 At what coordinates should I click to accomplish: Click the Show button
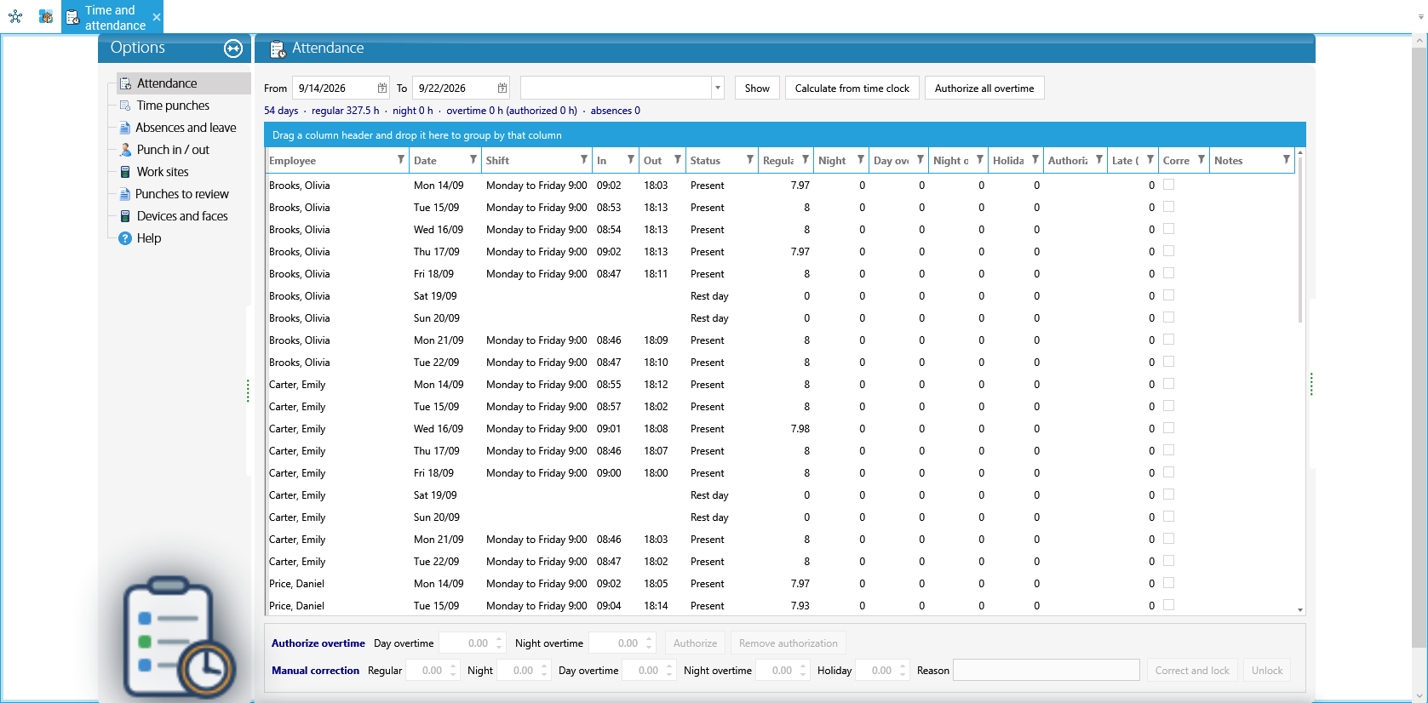click(x=757, y=88)
